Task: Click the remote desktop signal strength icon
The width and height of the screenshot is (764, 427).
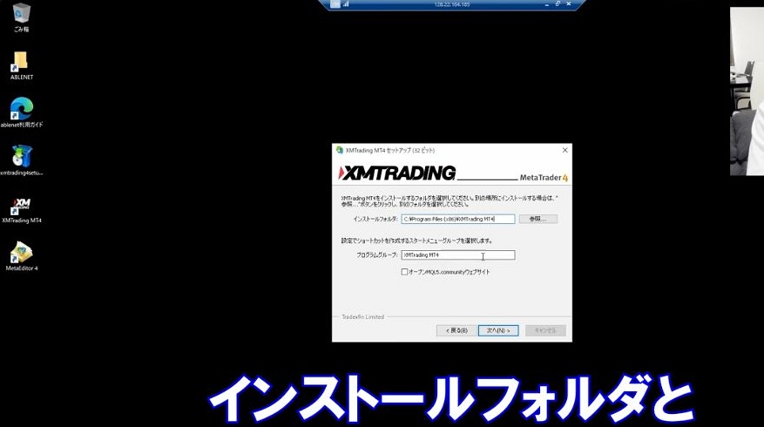Action: click(x=346, y=3)
